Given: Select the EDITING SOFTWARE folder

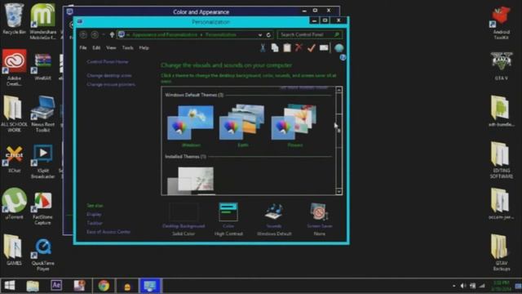Looking at the screenshot, I should click(x=501, y=160).
